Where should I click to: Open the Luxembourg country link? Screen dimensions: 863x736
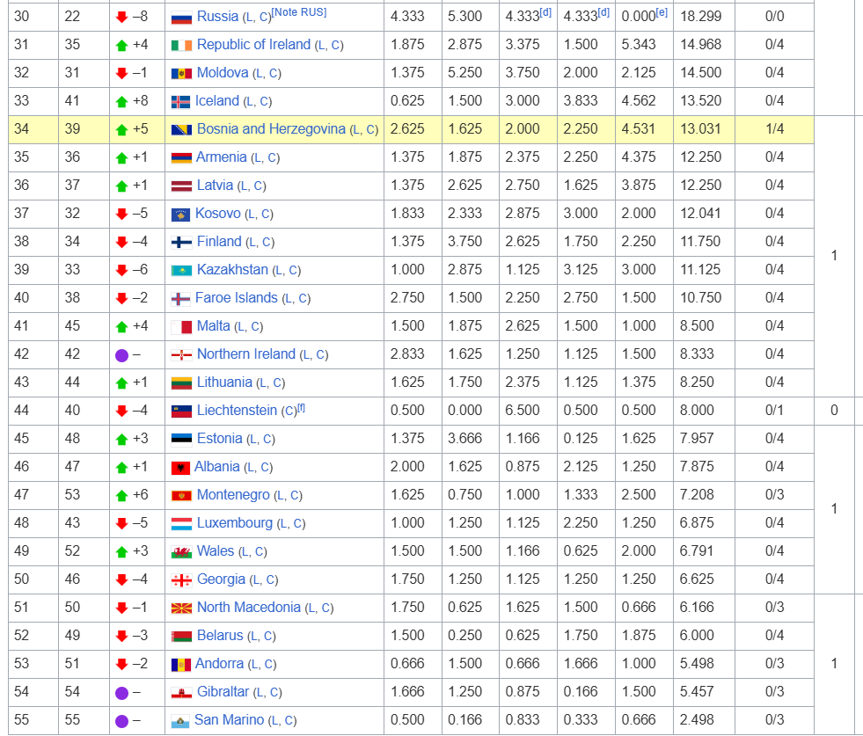[x=235, y=522]
